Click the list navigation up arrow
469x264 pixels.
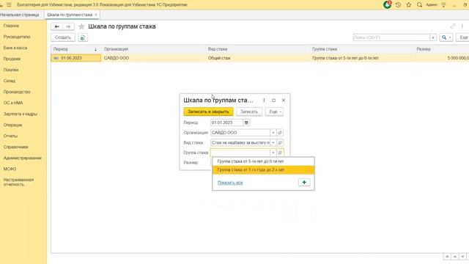coord(454,257)
